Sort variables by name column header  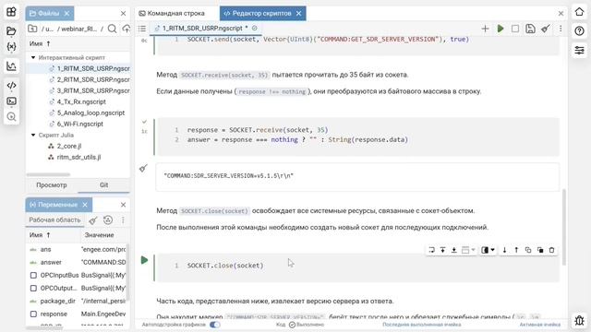click(x=40, y=235)
